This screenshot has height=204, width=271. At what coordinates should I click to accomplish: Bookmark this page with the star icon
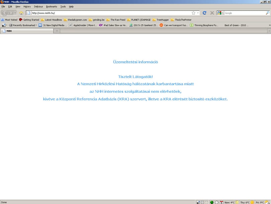(193, 13)
